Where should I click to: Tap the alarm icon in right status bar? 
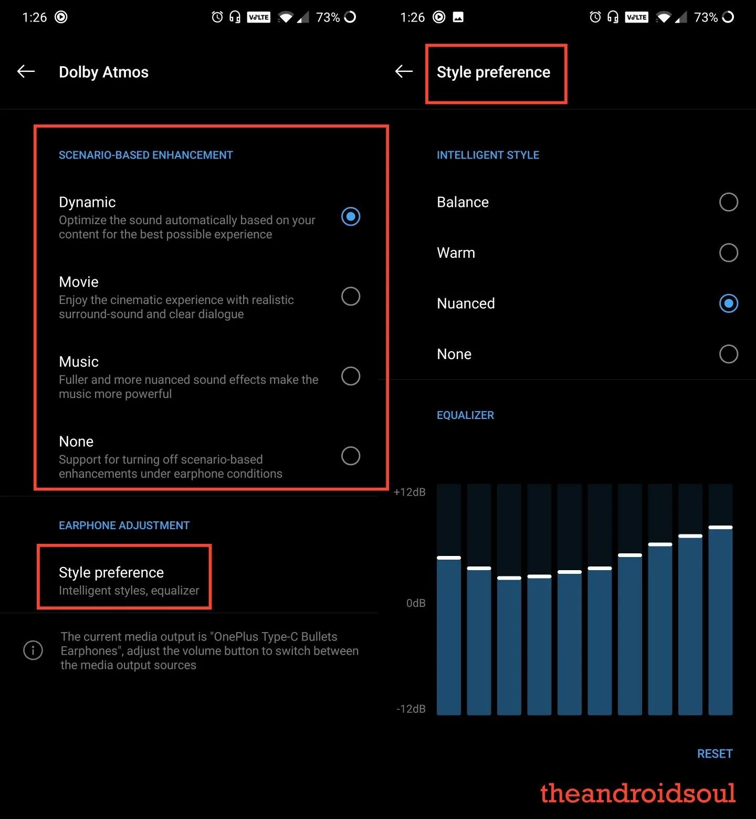pos(595,17)
